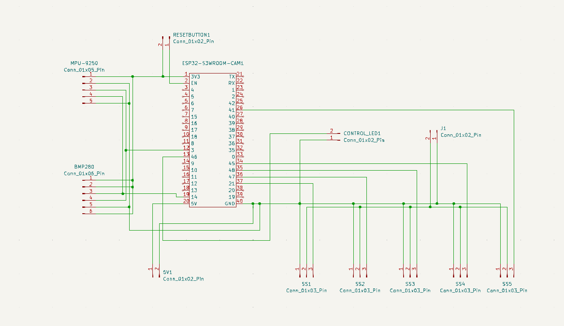
Task: Select the Conn_01x06_Pin value under BMP280
Action: 84,174
